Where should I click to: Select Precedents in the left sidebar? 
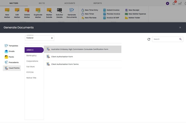(12, 62)
